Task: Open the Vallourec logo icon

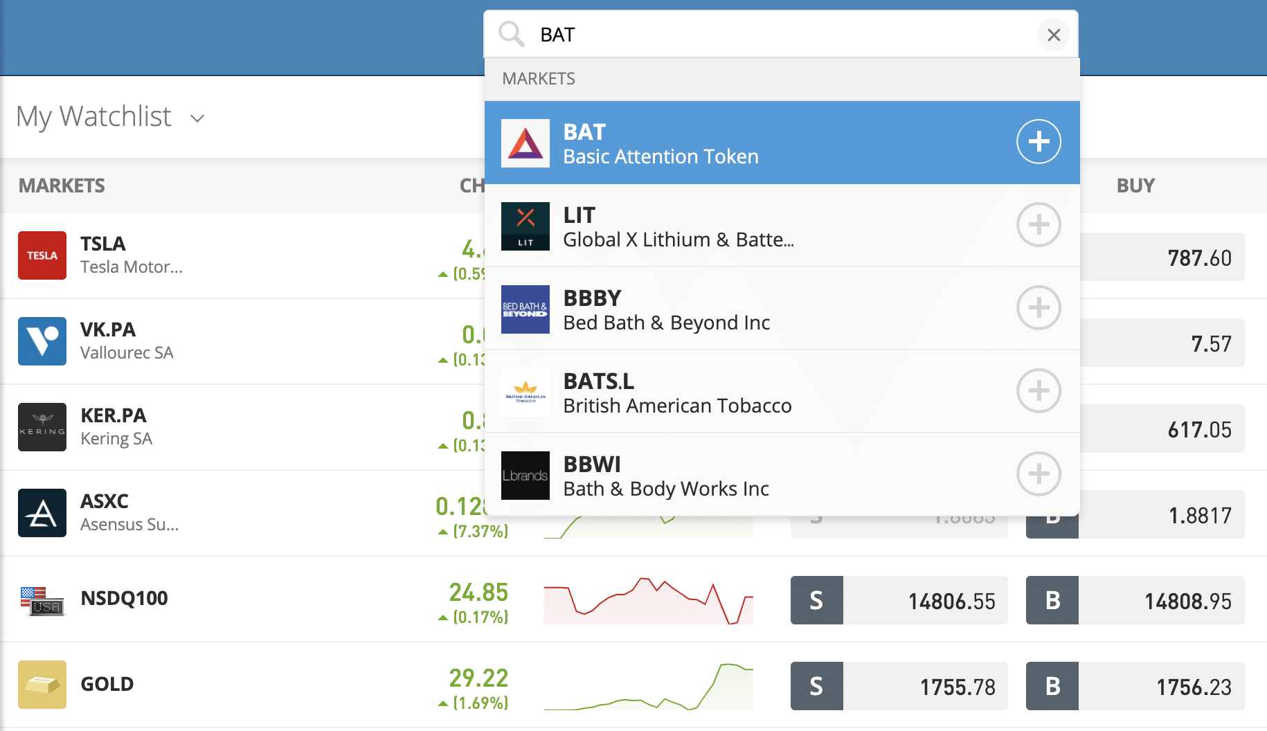Action: tap(42, 341)
